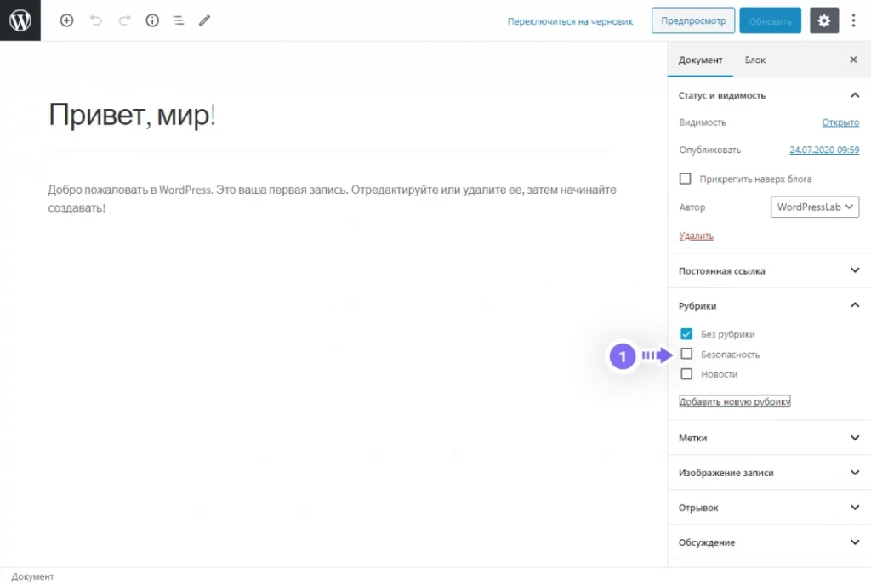Open the document details info icon
The width and height of the screenshot is (871, 585).
[x=151, y=20]
